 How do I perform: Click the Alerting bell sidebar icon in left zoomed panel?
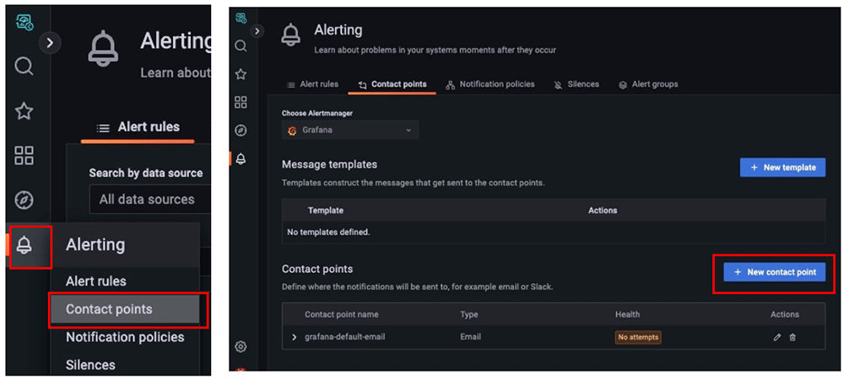pos(24,245)
